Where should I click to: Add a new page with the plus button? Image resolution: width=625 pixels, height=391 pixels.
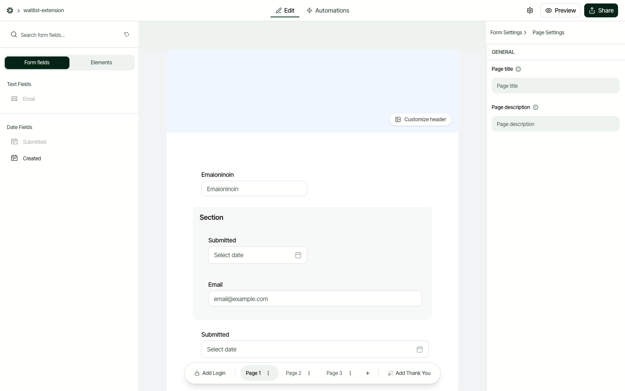(367, 373)
